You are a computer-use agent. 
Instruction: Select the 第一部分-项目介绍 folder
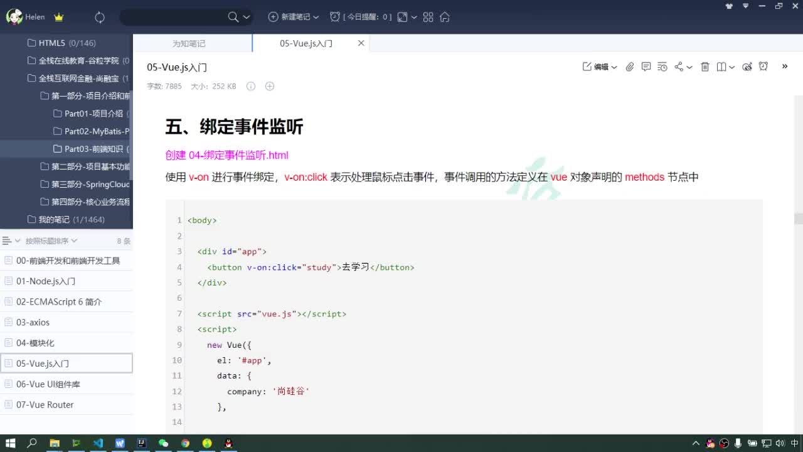click(x=66, y=96)
